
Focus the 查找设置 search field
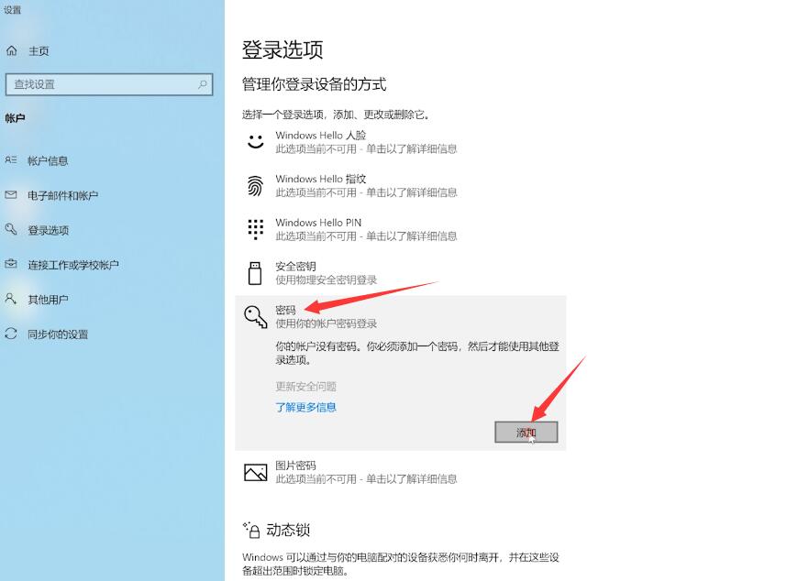point(109,84)
